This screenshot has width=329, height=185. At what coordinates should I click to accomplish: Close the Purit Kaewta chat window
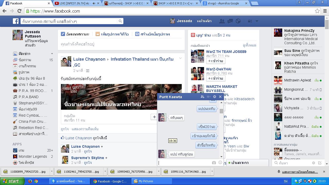pyautogui.click(x=220, y=97)
